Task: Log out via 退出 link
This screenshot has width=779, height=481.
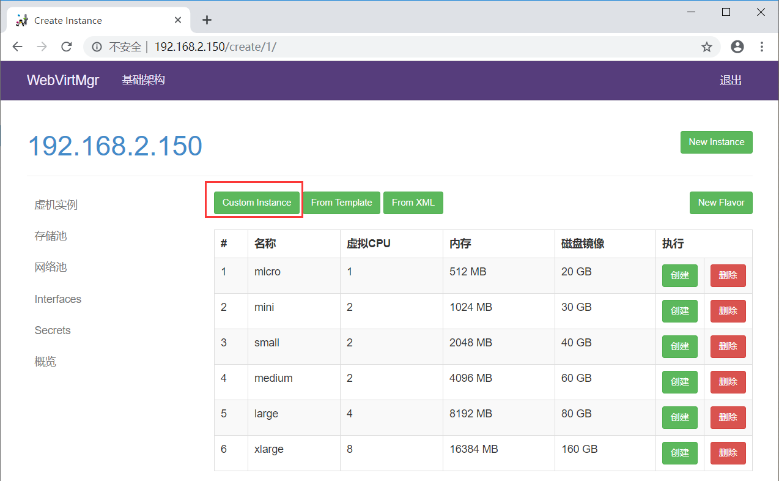Action: point(731,80)
